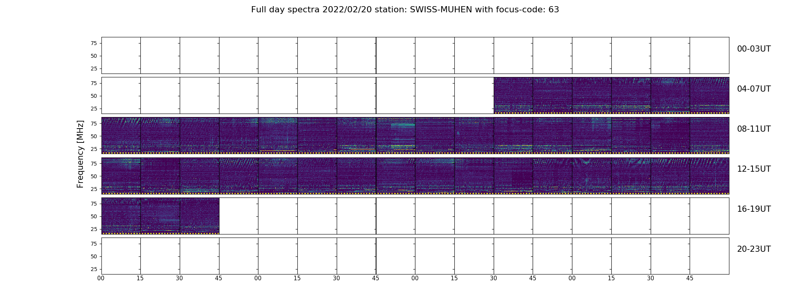This screenshot has width=810, height=308.
Task: Select the 75 tick of the 04-07UT row
Action: [x=94, y=83]
